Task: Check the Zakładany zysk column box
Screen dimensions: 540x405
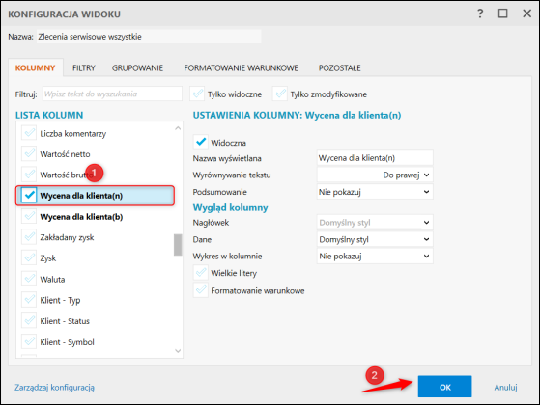Action: [x=29, y=237]
